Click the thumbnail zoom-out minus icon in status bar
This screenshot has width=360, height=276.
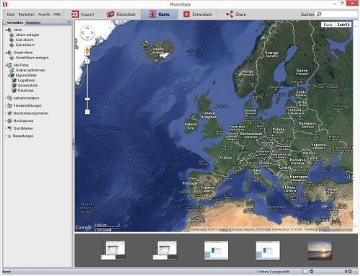(x=312, y=271)
